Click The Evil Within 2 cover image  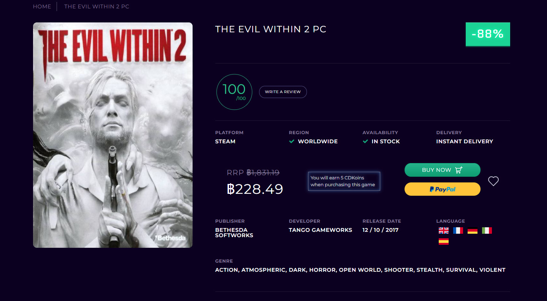pos(113,135)
